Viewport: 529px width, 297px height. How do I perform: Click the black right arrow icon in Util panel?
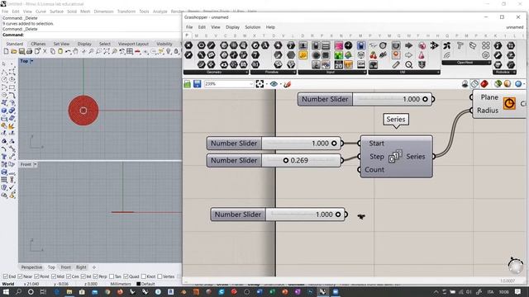[x=408, y=45]
